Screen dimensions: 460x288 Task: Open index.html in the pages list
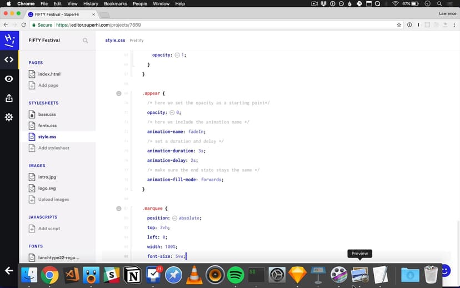(x=49, y=74)
